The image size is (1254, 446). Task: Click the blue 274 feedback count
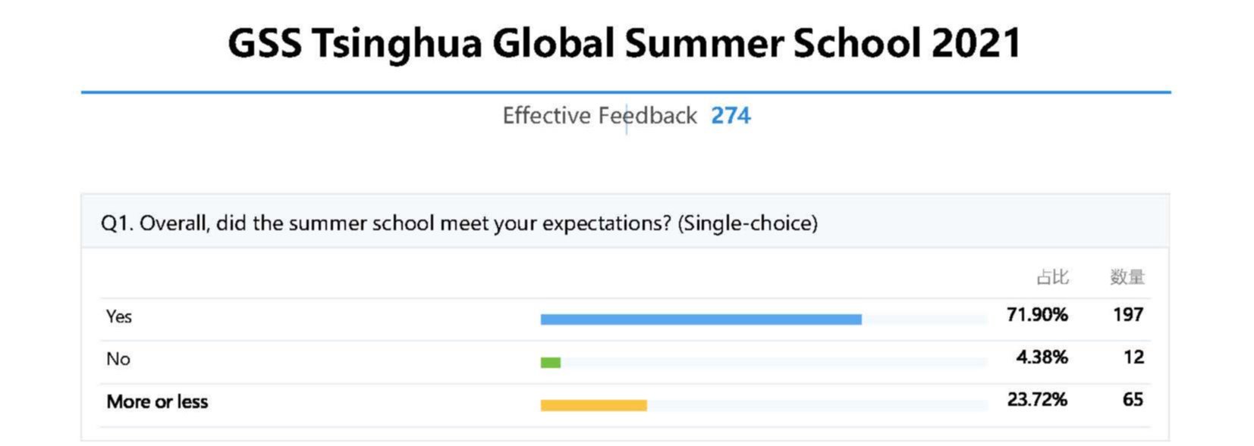[x=731, y=116]
